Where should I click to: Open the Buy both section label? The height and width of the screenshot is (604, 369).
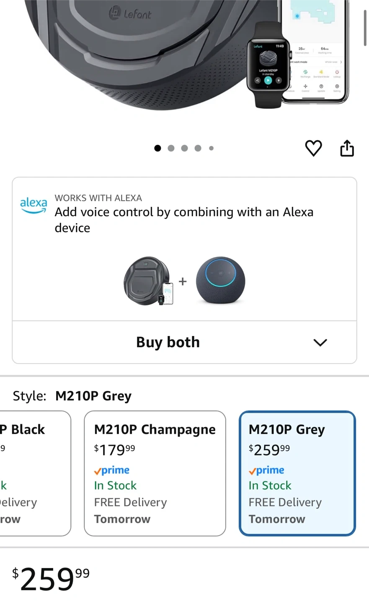168,342
